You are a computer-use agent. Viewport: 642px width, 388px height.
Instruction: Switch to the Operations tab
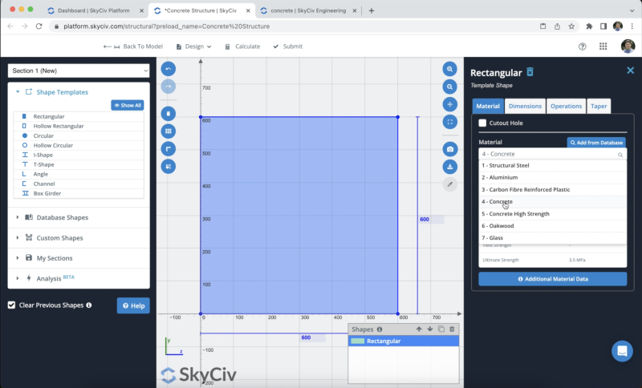click(566, 106)
